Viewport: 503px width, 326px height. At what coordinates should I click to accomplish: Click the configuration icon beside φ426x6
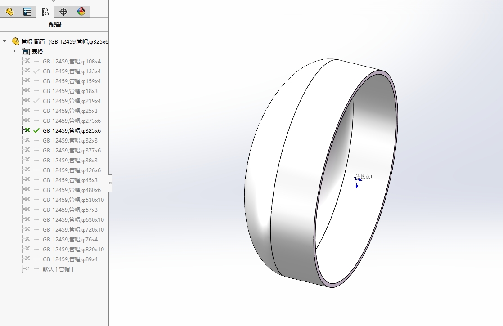click(26, 170)
